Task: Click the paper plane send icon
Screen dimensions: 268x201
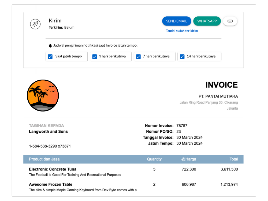Action: coord(35,24)
